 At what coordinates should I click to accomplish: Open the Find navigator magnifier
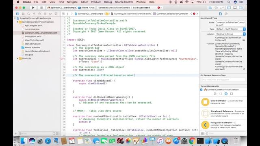[x=28, y=14]
